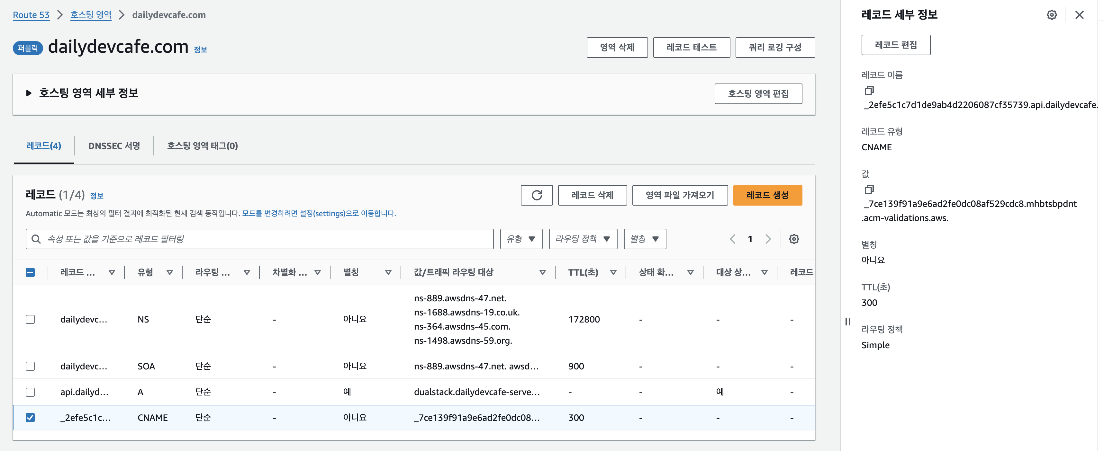The image size is (1104, 451).
Task: Click 영역 삭제 button
Action: click(617, 48)
